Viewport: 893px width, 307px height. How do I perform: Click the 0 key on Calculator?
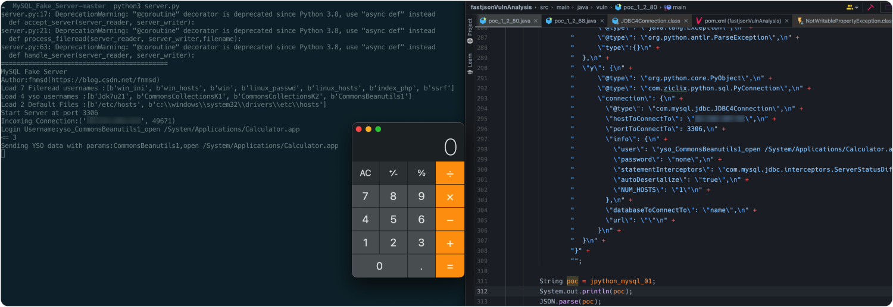pos(380,266)
